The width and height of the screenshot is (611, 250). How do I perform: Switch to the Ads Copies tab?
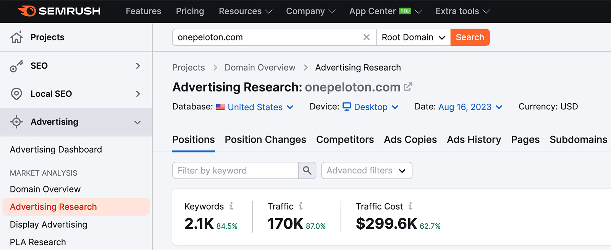tap(411, 140)
